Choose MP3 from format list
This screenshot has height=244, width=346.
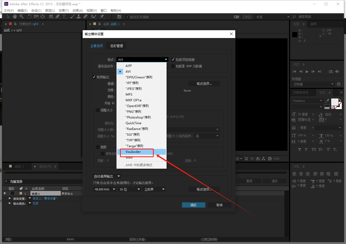coord(141,95)
